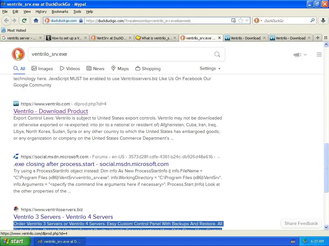The height and width of the screenshot is (246, 329).
Task: Click the network tray icon beside the clock
Action: coord(305,242)
